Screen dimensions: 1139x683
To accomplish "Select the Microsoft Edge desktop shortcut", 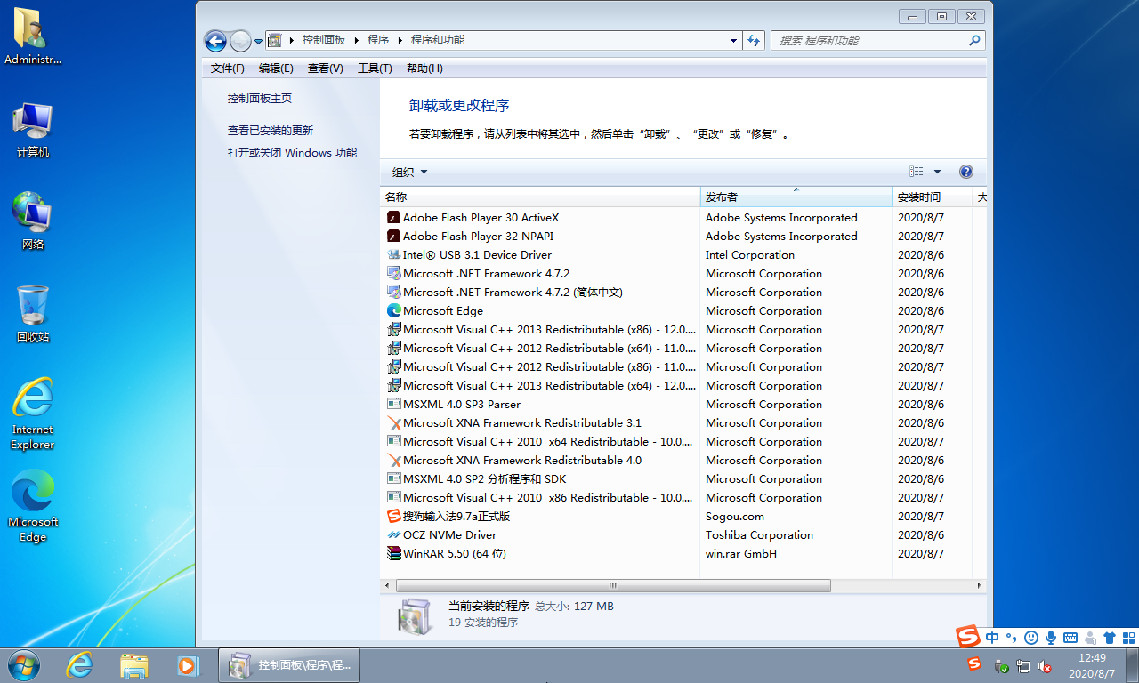I will (33, 507).
